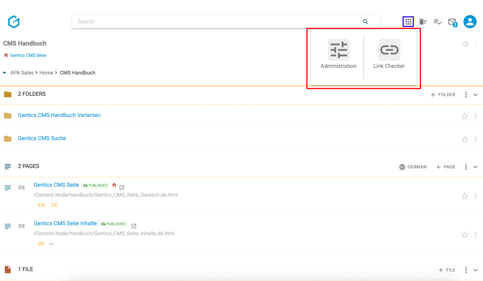Favourite the CMS Handbuch folder star

click(466, 44)
